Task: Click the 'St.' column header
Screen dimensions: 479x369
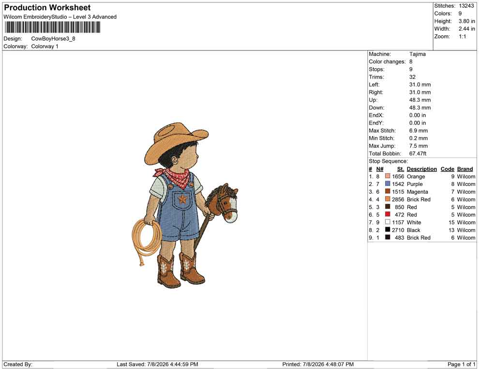Action: 401,169
